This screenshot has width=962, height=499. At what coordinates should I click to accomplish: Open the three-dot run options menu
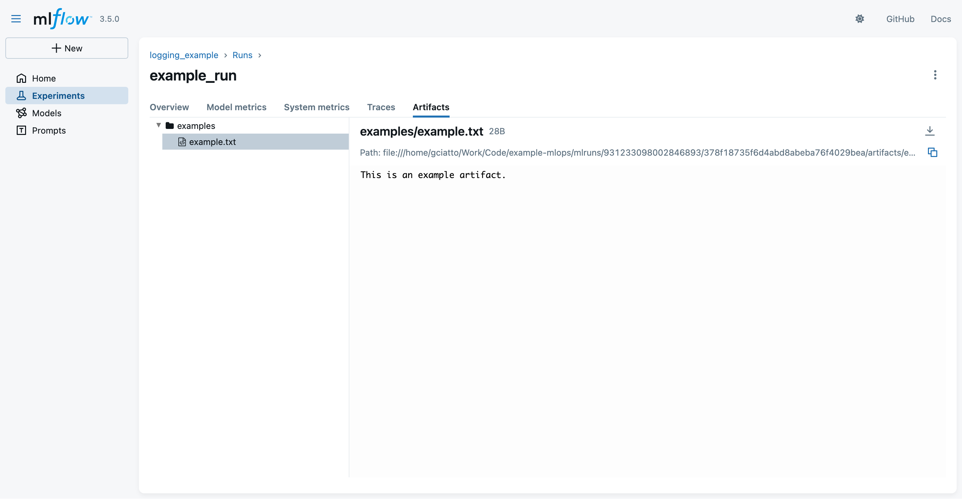(x=935, y=75)
